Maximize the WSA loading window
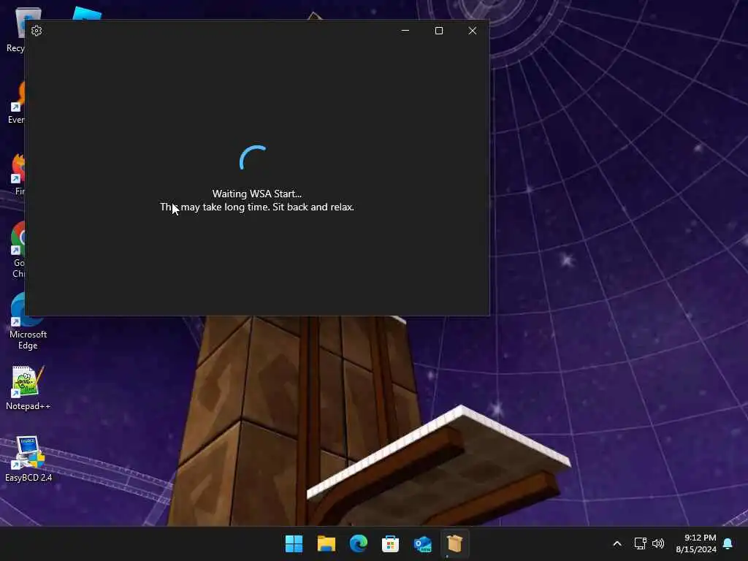748x561 pixels. tap(439, 31)
